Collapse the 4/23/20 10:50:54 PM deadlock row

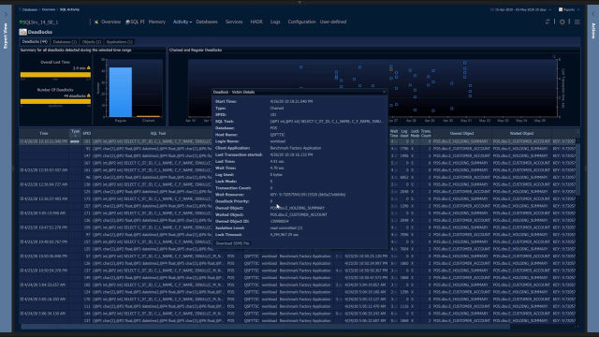(22, 271)
